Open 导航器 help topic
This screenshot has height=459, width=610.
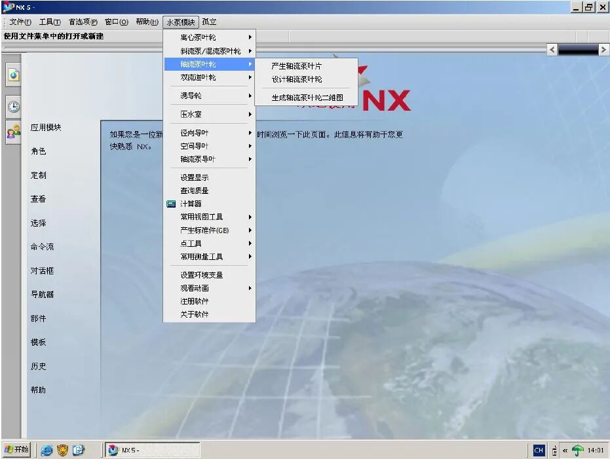(43, 295)
